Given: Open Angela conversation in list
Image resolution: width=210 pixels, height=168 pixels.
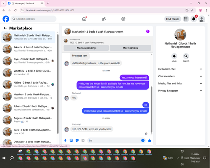Looking at the screenshot, I should click(x=29, y=120).
